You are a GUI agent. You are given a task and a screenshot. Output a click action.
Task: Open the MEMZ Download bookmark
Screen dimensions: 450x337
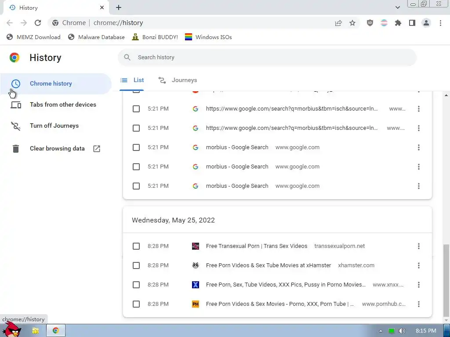[x=33, y=37]
